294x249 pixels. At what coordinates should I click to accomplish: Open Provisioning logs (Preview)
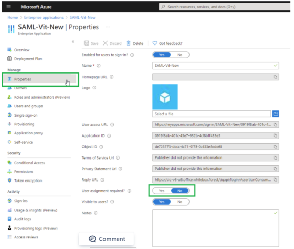point(32,228)
